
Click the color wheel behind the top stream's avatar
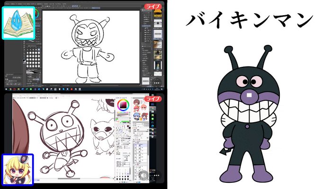(x=37, y=14)
